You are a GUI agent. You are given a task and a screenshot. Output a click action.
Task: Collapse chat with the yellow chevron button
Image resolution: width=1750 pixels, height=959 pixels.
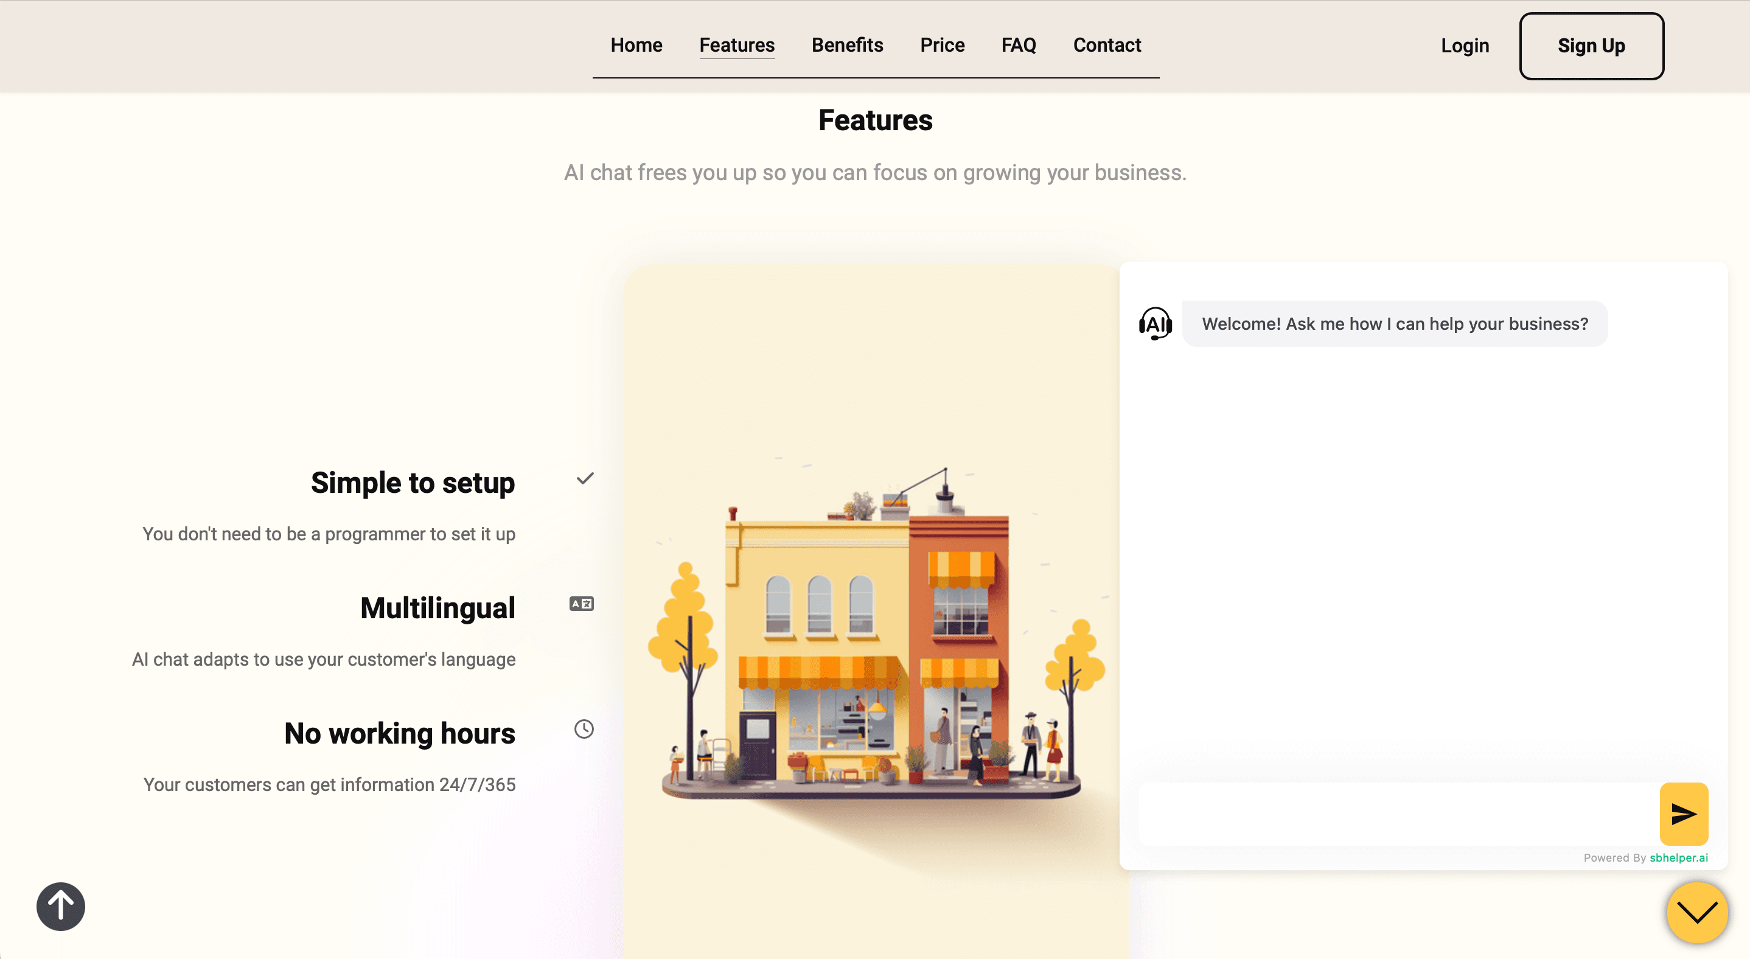(1696, 912)
